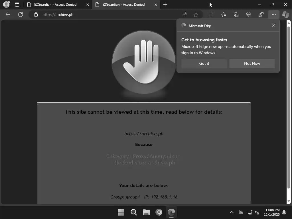The height and width of the screenshot is (219, 292).
Task: Open notifications bell icon
Action: [x=284, y=212]
